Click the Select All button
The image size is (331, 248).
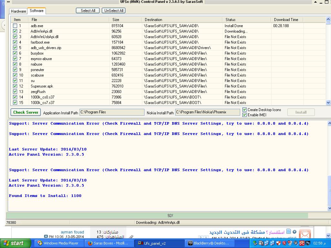88,11
